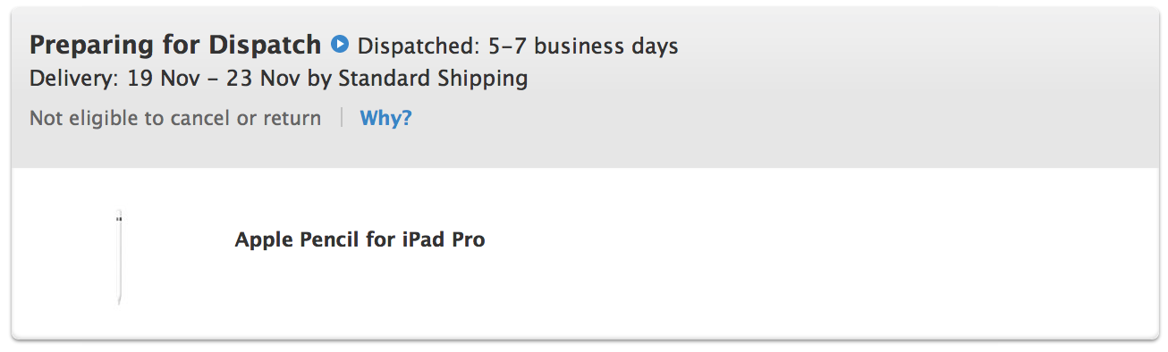The width and height of the screenshot is (1168, 352).
Task: Click the word "return" in the eligibility notice
Action: [292, 118]
